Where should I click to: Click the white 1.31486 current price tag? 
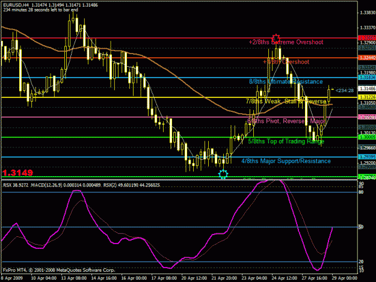point(366,88)
